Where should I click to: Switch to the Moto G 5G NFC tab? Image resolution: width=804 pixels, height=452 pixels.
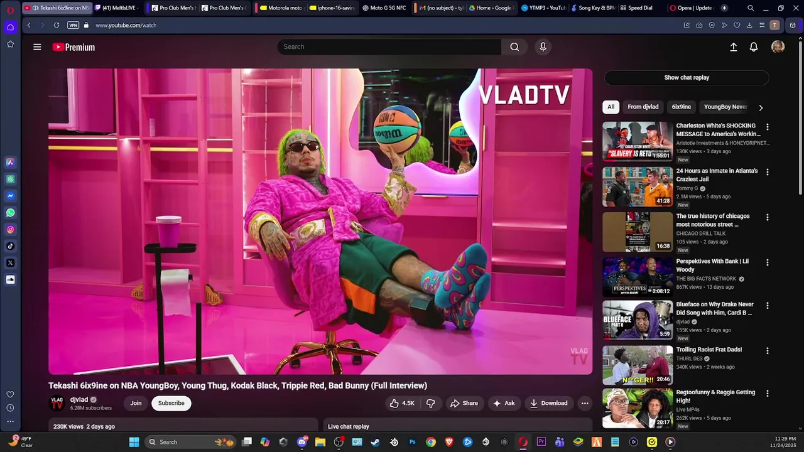pyautogui.click(x=384, y=8)
